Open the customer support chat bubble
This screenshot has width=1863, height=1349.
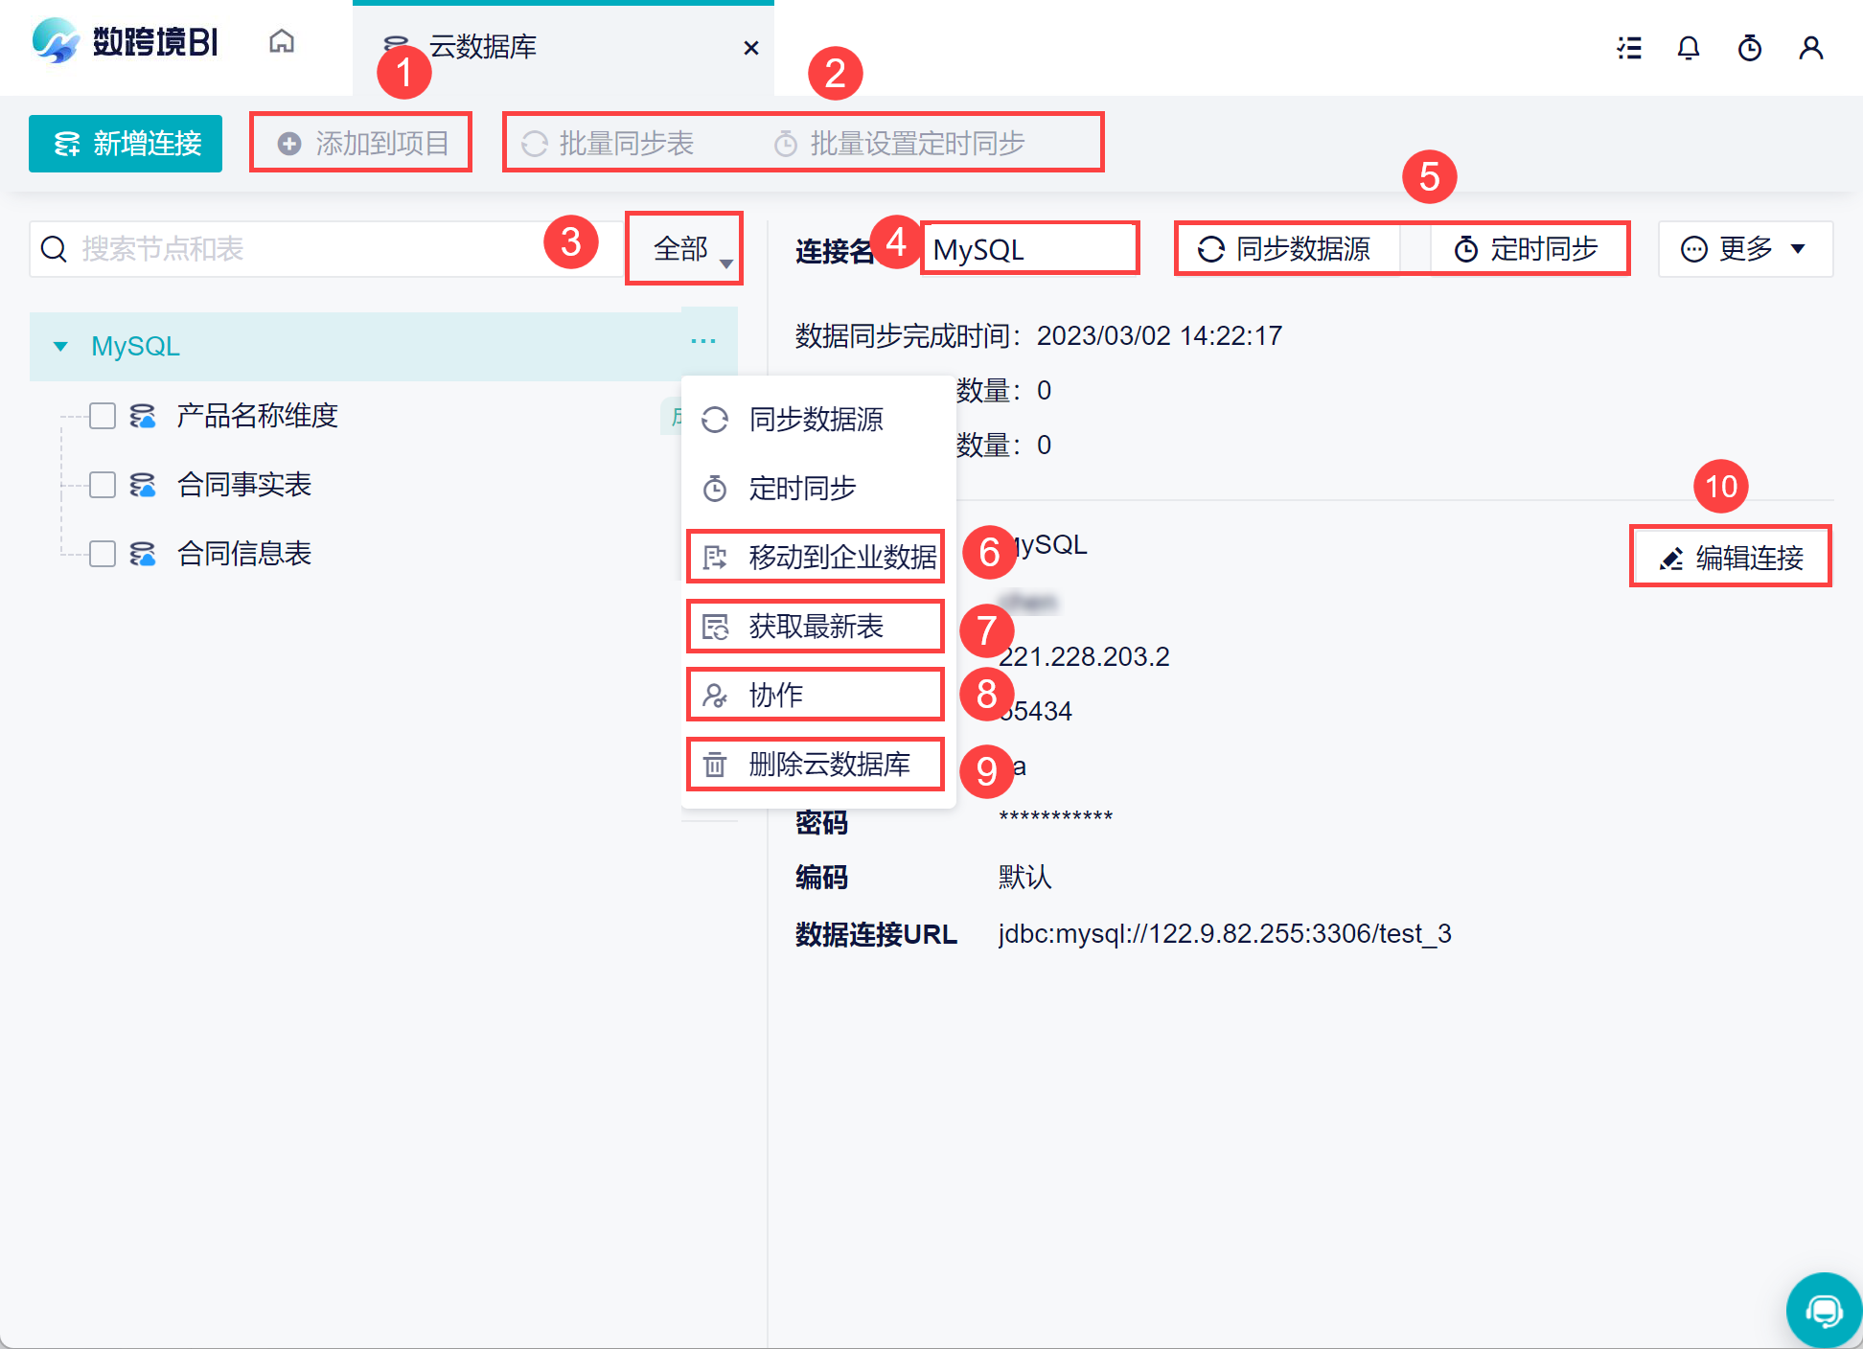point(1823,1310)
